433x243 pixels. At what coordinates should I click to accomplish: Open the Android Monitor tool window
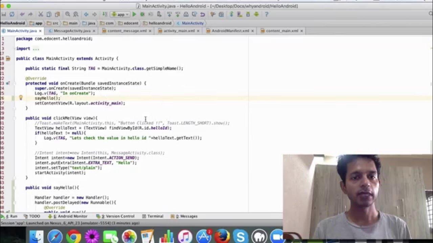point(68,216)
